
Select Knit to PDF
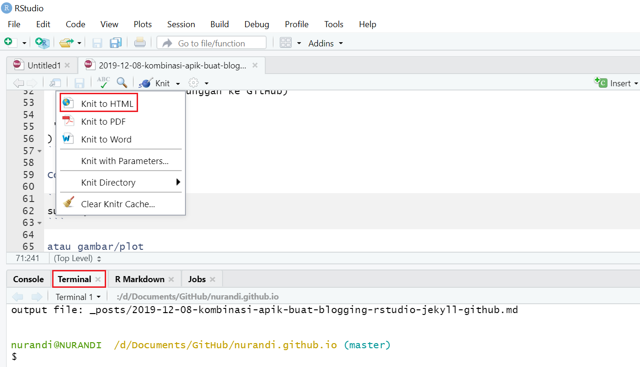coord(103,121)
